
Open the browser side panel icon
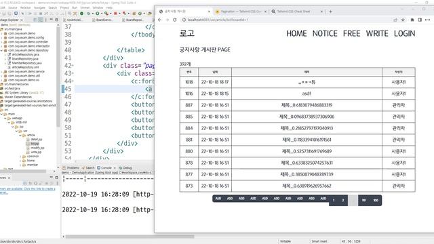[420, 20]
